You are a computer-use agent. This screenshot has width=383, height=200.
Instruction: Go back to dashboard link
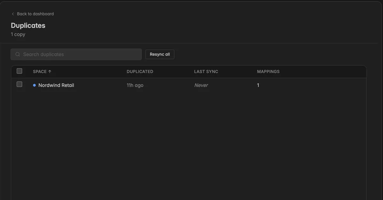click(x=33, y=14)
